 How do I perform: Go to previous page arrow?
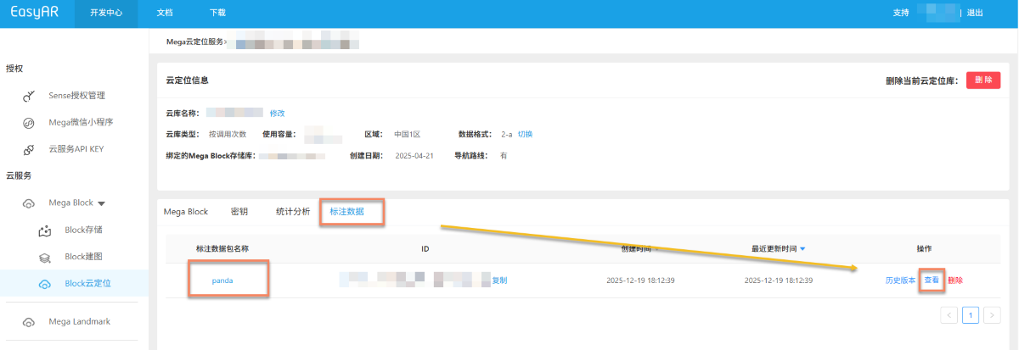tap(949, 315)
